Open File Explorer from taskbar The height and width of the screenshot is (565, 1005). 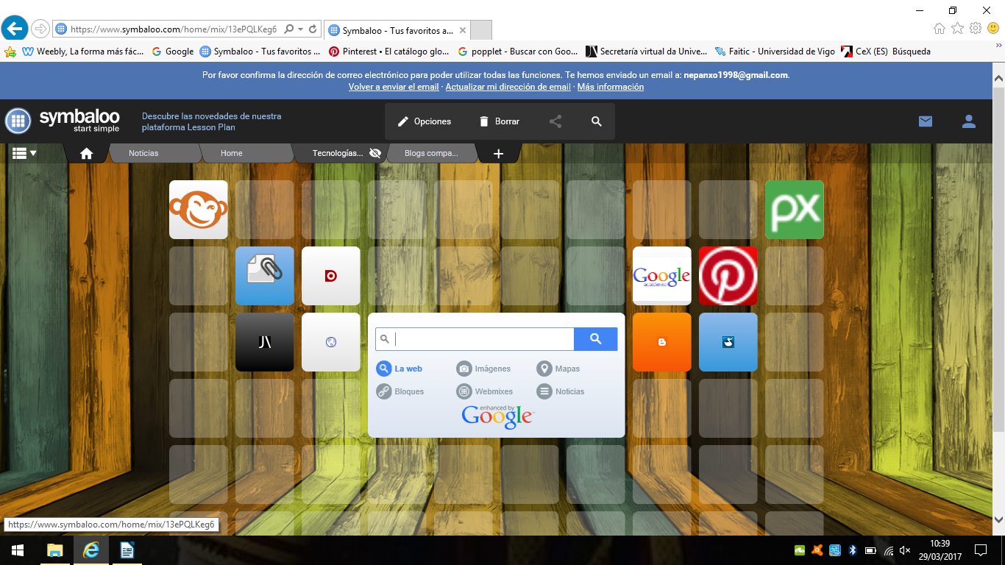coord(55,550)
